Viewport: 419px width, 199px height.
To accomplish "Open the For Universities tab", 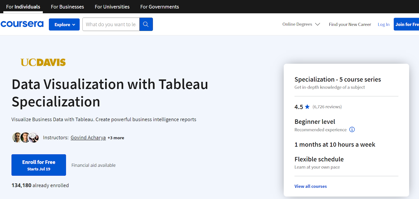I will click(112, 7).
